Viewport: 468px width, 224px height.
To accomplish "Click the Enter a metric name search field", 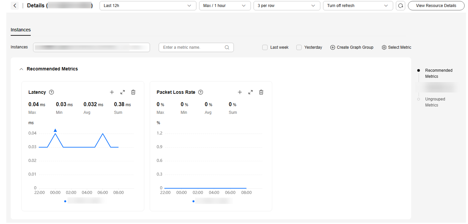I will [x=193, y=47].
